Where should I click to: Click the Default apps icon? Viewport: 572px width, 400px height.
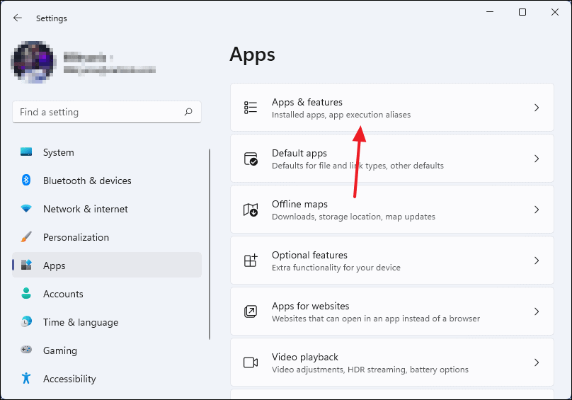click(x=251, y=159)
